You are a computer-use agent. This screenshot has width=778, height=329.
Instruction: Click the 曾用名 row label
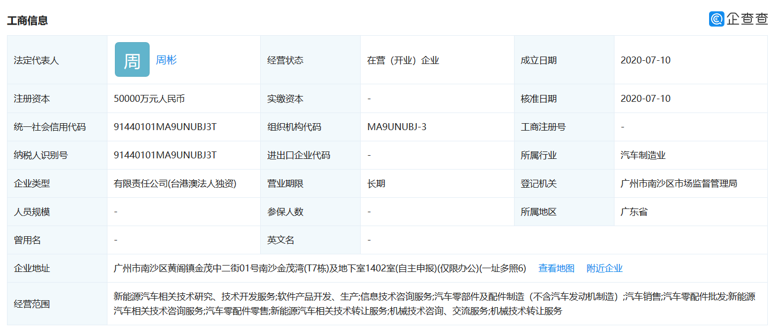26,239
